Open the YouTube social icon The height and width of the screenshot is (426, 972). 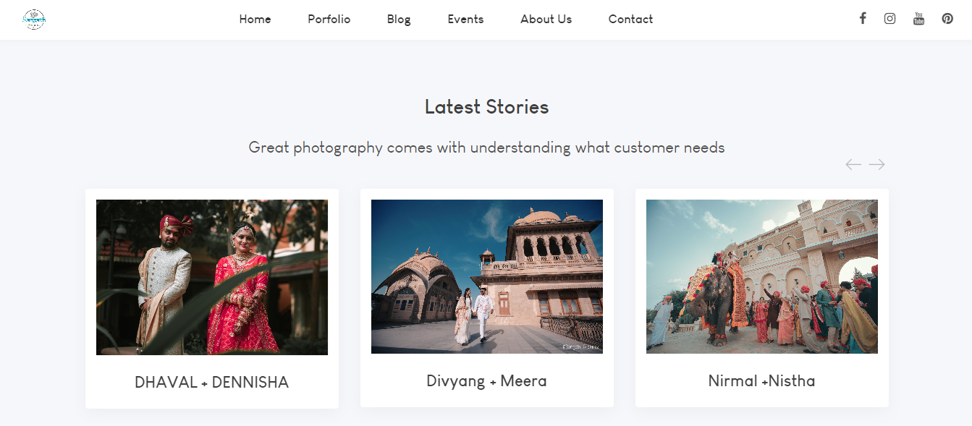click(x=918, y=19)
